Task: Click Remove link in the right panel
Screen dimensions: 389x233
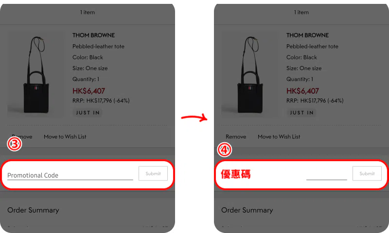Action: (x=236, y=137)
